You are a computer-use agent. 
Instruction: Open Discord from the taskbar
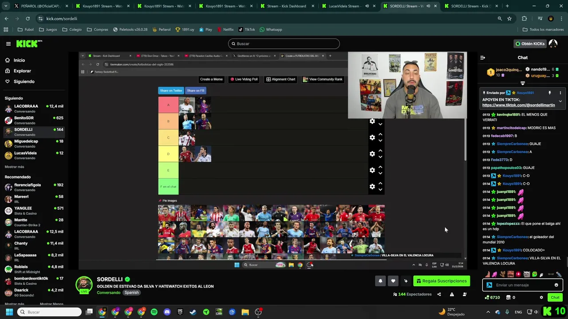click(x=167, y=312)
